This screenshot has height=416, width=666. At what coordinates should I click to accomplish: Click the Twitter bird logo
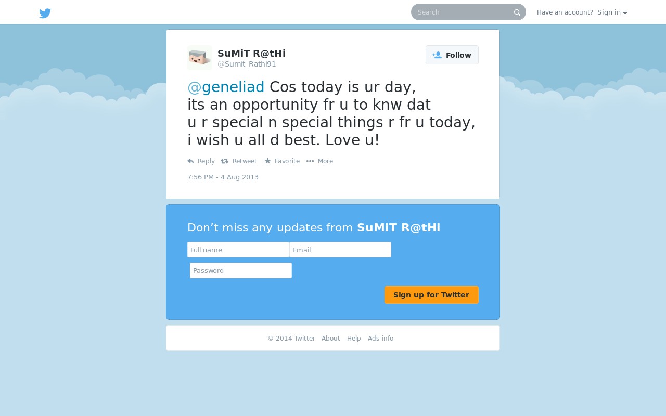(45, 13)
